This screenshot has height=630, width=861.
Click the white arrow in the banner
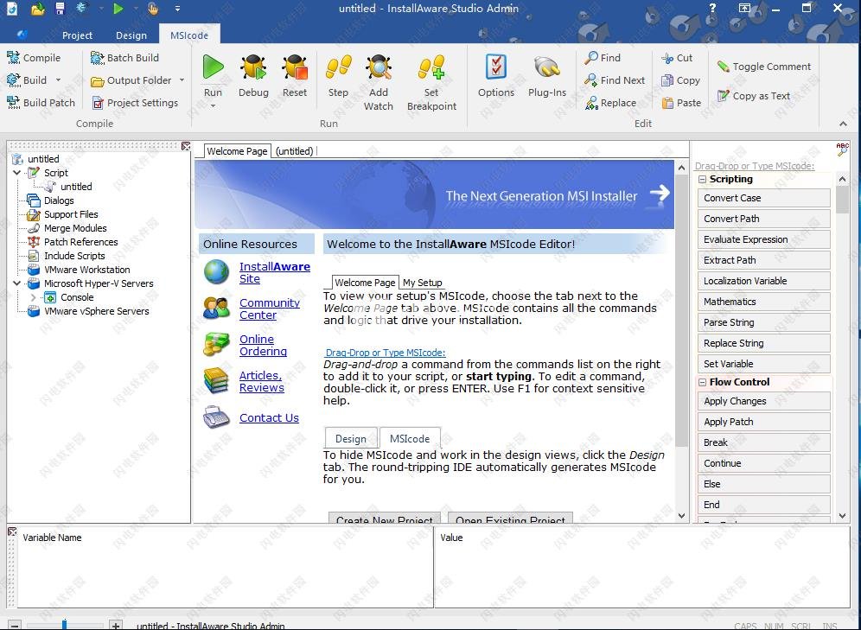pos(660,194)
